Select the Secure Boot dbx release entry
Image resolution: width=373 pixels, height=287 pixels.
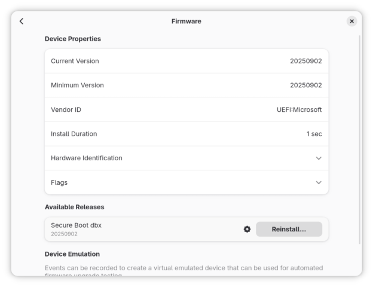75,225
